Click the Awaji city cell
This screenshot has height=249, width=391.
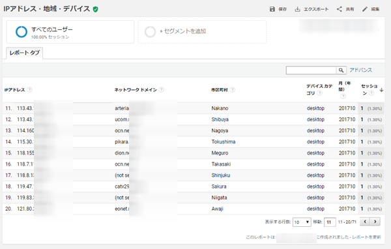[217, 209]
